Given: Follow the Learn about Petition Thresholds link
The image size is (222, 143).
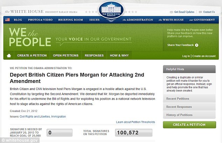Looking at the screenshot, I should 136,122.
